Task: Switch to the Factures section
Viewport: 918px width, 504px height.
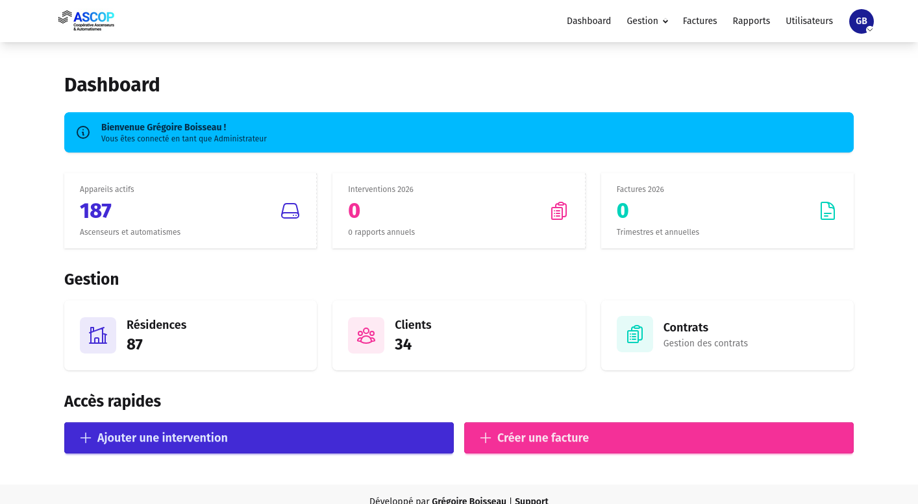Action: click(x=700, y=21)
